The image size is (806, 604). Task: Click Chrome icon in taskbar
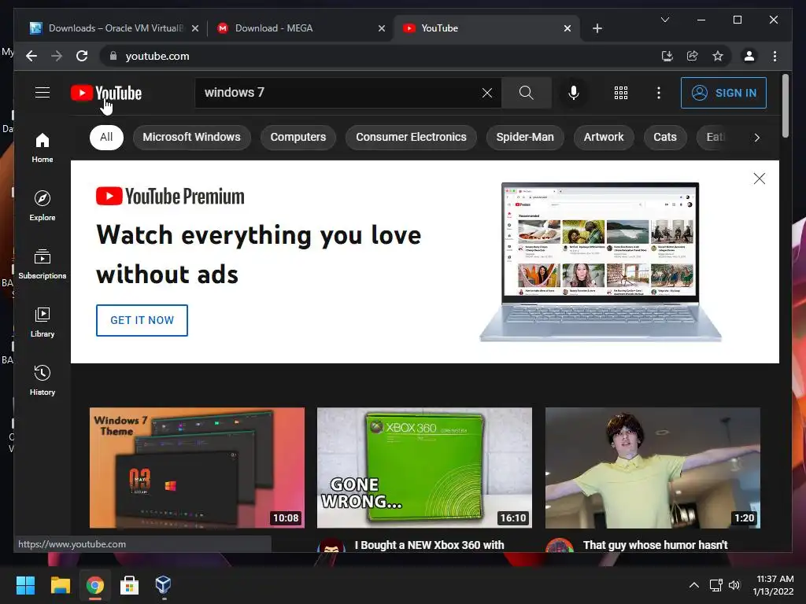[94, 585]
